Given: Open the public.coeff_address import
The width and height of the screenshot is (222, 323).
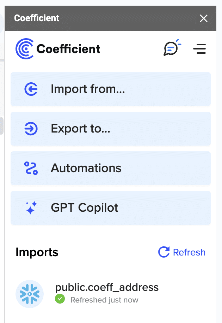Looking at the screenshot, I should point(107,287).
